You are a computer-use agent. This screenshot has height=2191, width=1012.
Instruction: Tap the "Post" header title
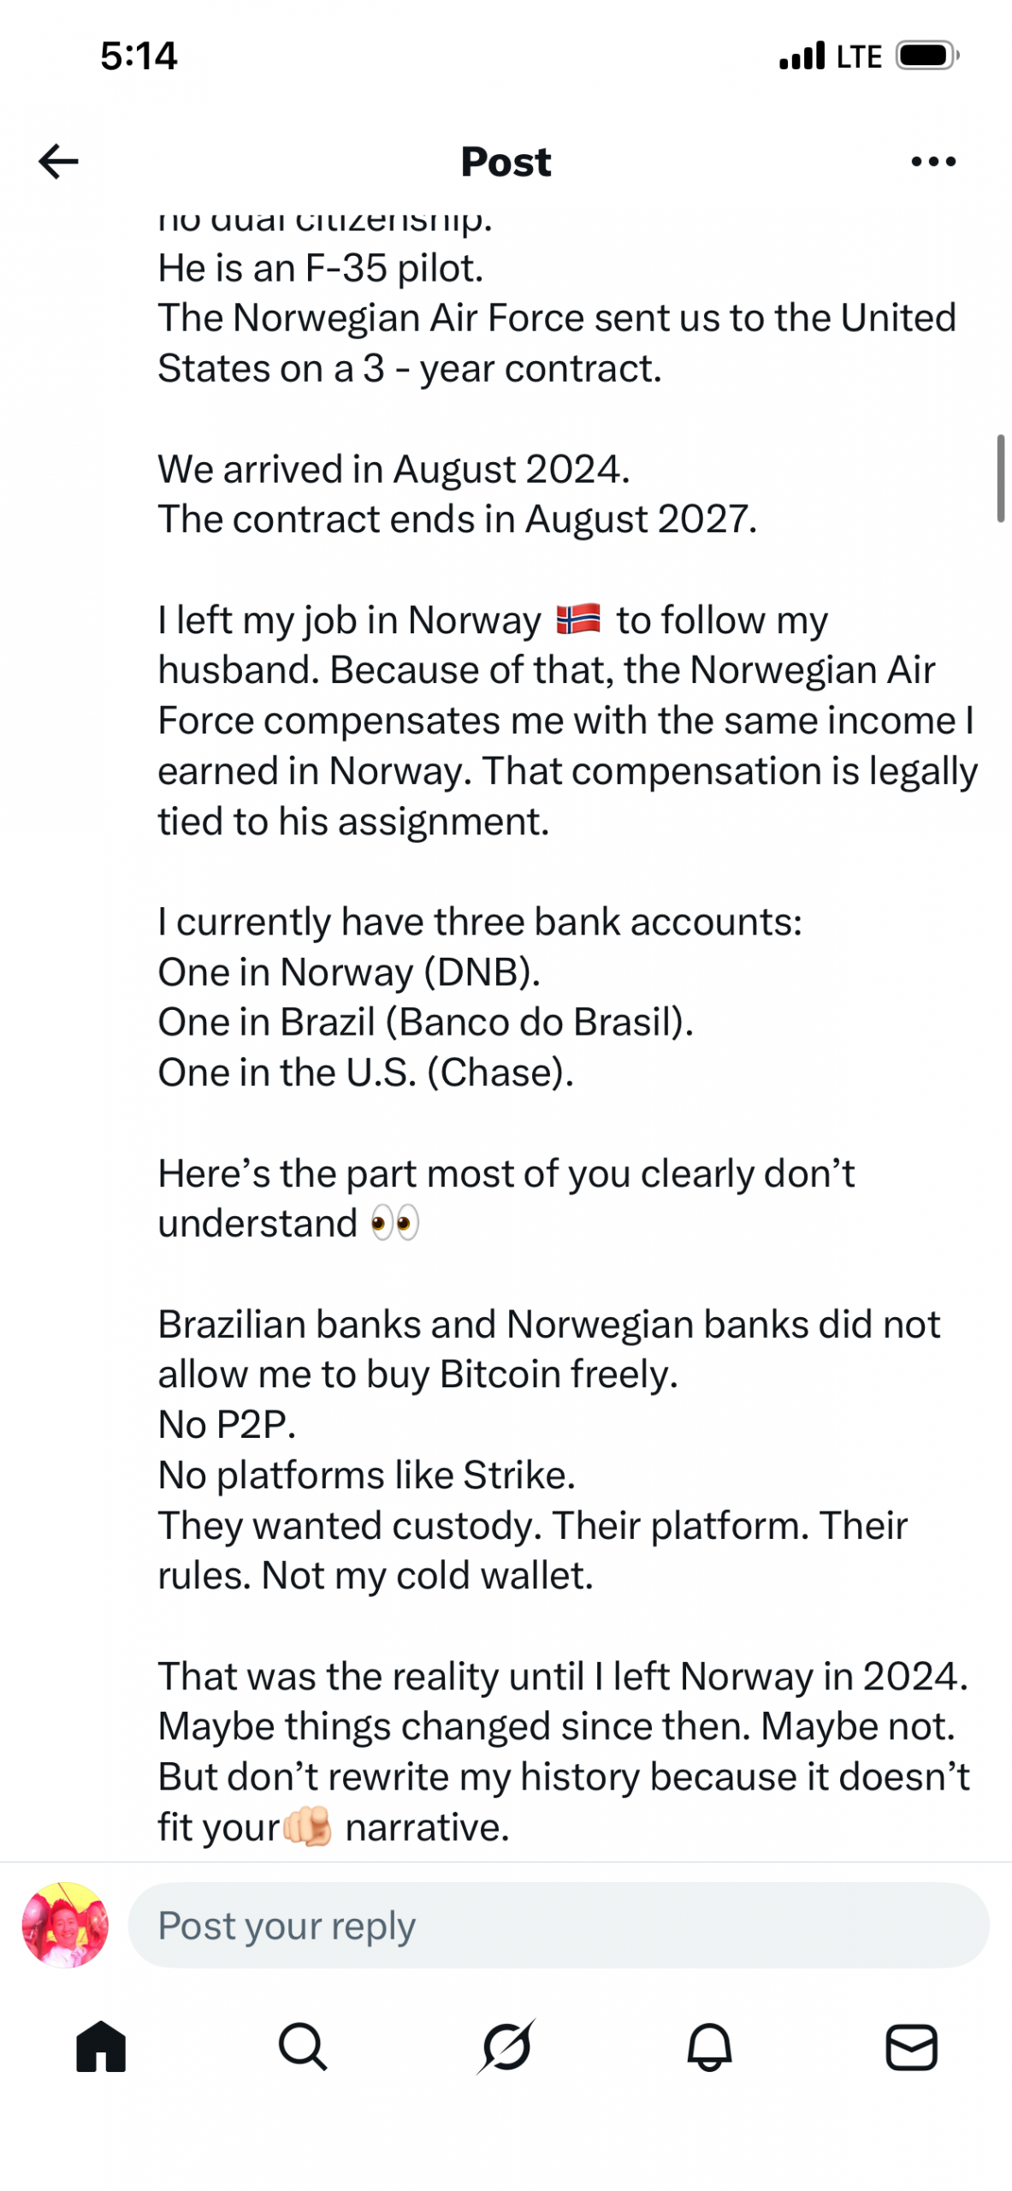point(506,161)
